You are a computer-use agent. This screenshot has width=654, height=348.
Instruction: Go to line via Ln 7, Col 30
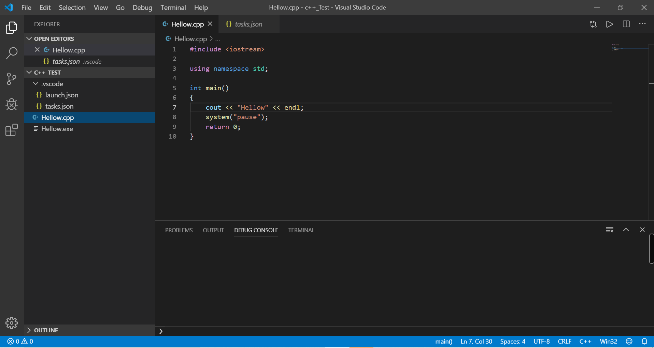pos(476,342)
